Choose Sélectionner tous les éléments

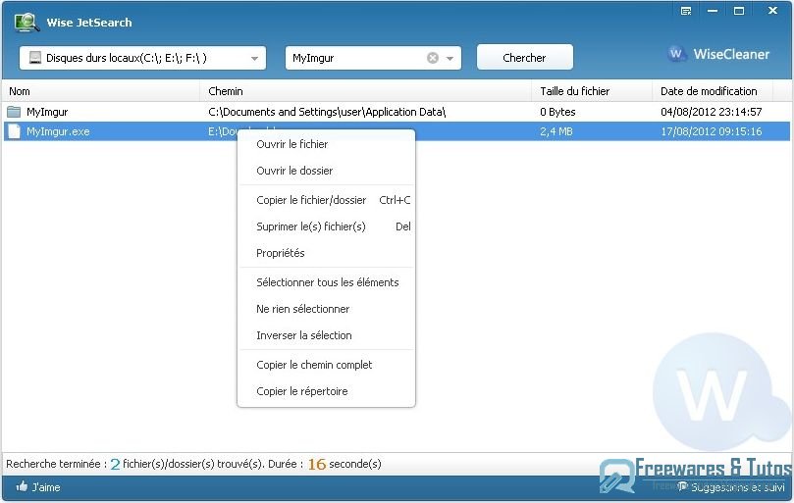coord(326,281)
